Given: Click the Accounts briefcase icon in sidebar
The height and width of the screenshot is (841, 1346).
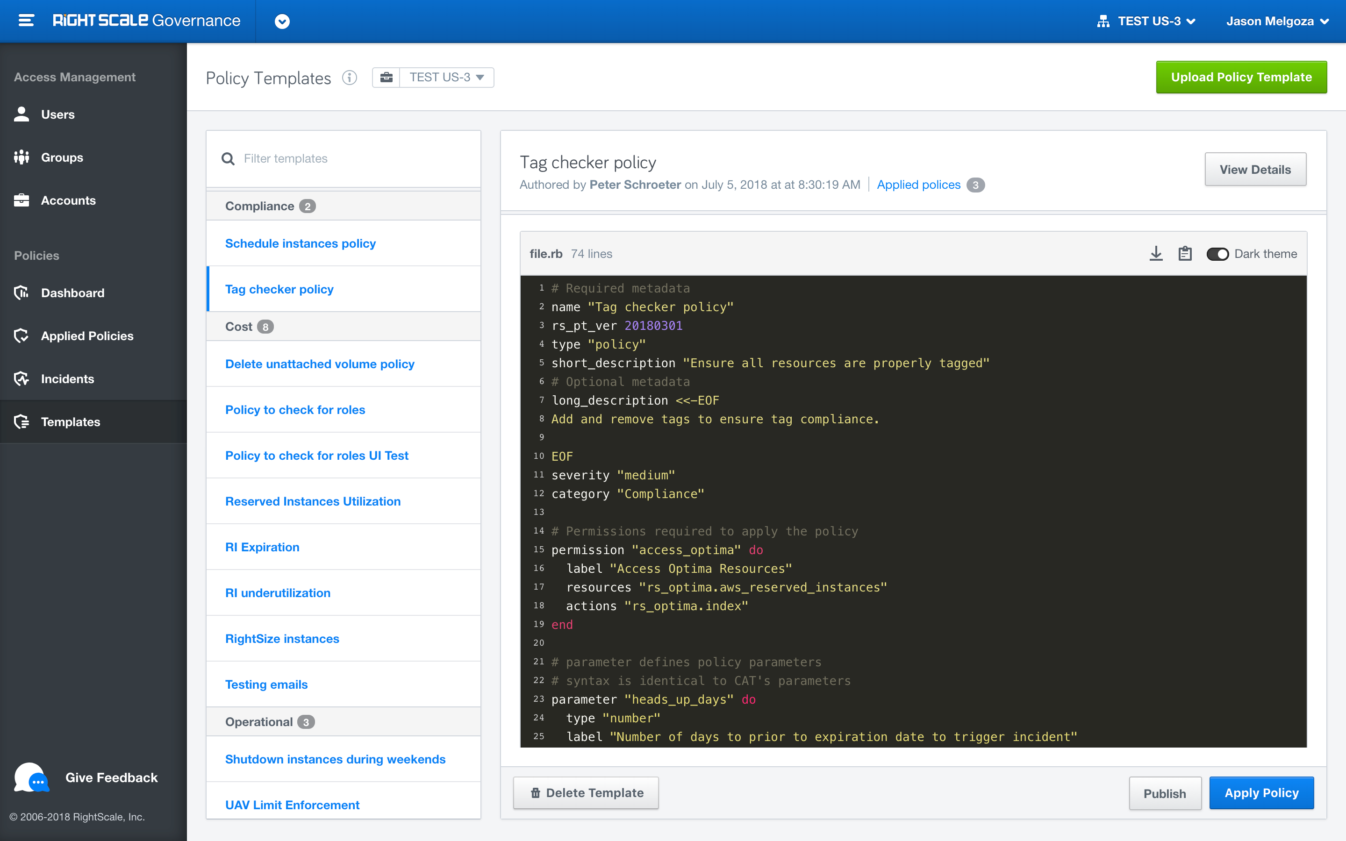Looking at the screenshot, I should tap(21, 200).
